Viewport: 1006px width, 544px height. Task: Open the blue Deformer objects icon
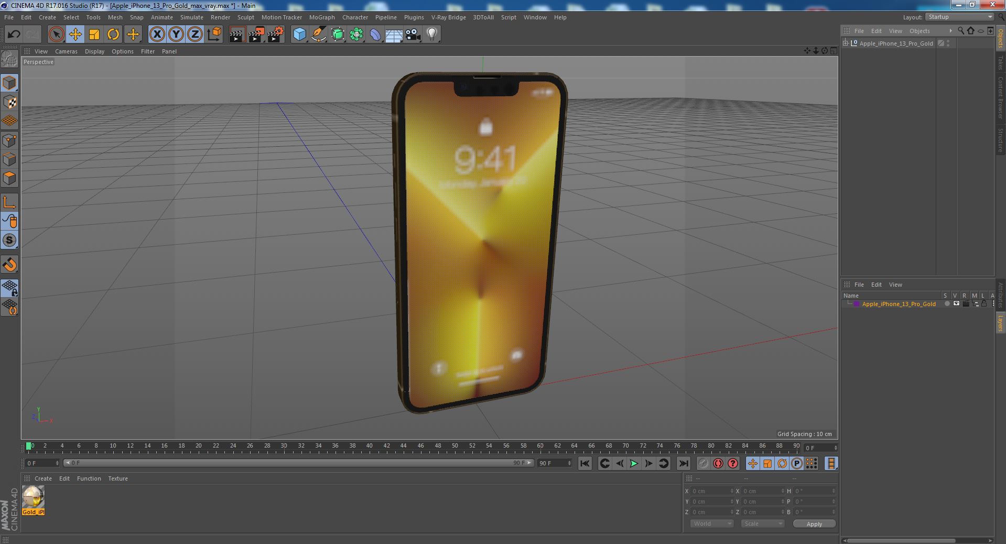click(x=375, y=35)
